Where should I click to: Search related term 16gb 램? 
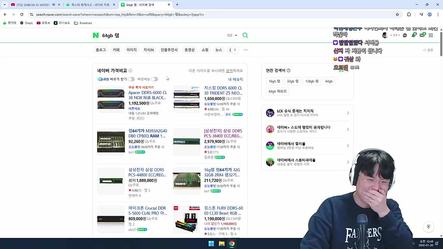click(274, 81)
